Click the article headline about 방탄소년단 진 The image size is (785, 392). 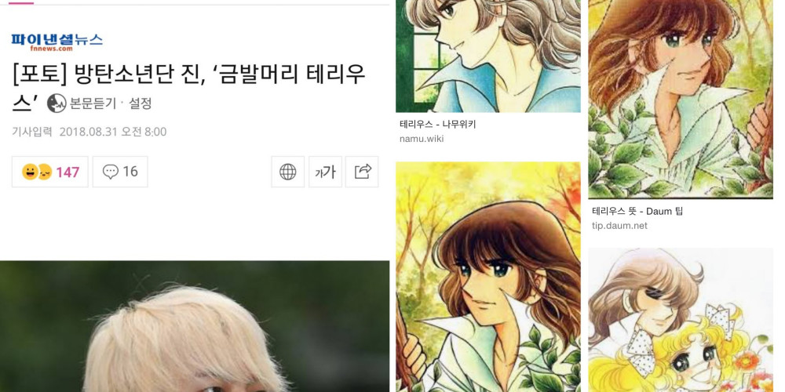click(188, 88)
